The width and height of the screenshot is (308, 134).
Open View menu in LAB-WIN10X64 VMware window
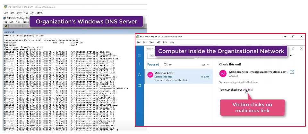click(x=152, y=42)
